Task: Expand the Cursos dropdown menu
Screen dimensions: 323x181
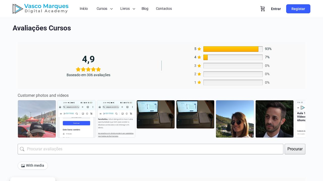Action: click(105, 9)
